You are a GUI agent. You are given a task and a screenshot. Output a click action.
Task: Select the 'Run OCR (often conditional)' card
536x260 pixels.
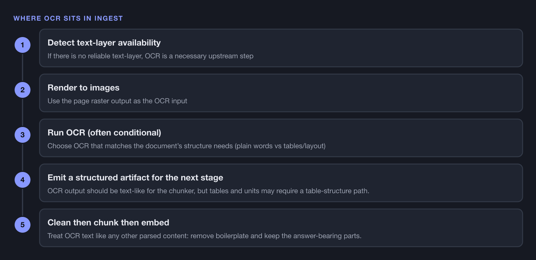pos(281,138)
